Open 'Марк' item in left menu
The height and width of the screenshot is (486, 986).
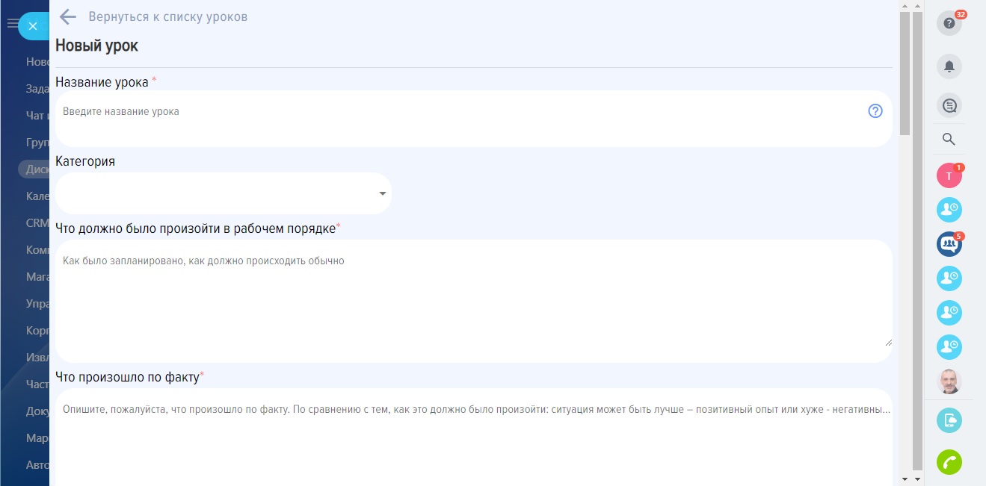(x=37, y=437)
